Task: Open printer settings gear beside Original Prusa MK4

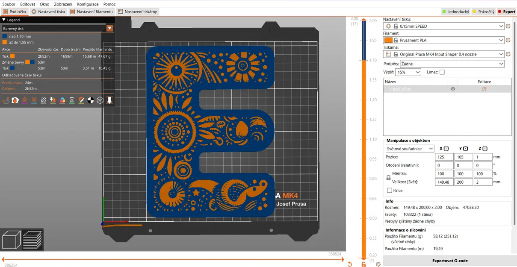Action: tap(508, 54)
